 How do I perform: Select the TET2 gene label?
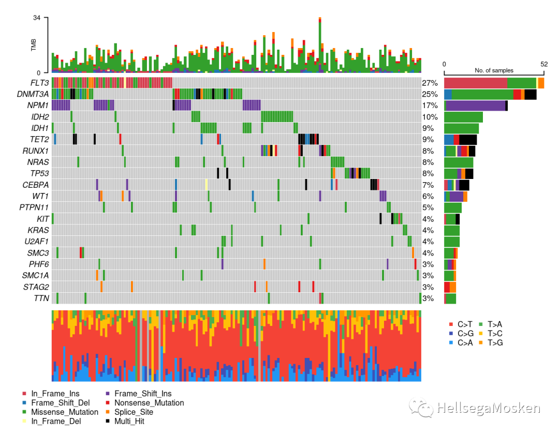tap(39, 139)
